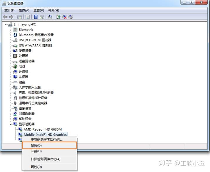Image resolution: width=210 pixels, height=172 pixels.
Task: Expand the Biometric category
Action: tap(11, 30)
